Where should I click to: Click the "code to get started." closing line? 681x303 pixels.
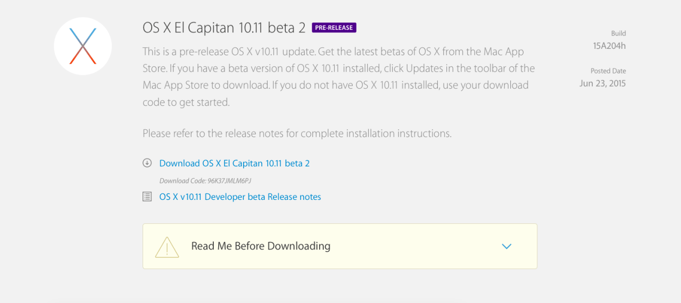pyautogui.click(x=186, y=103)
